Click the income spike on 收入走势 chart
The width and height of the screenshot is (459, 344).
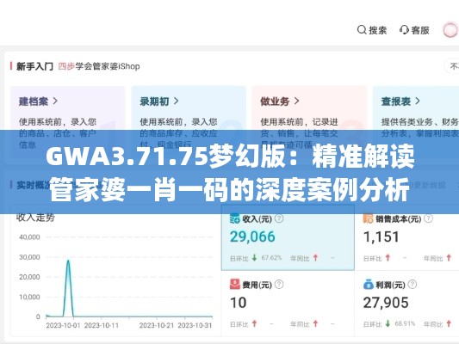[68, 288]
